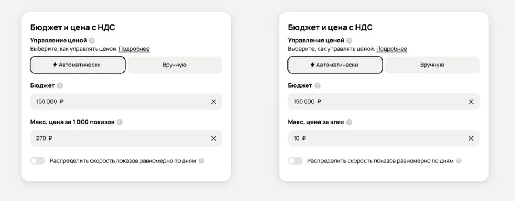Click help icon beside left Бюджет label
The width and height of the screenshot is (515, 201).
tap(60, 86)
